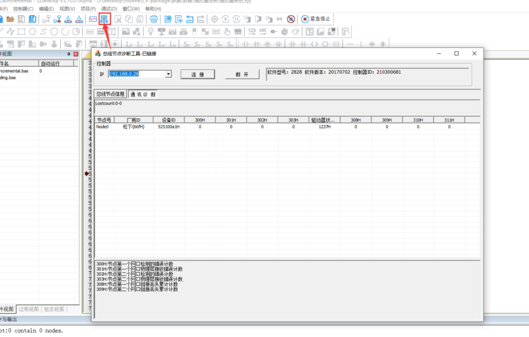Switch to the 组态视图 tab
Viewport: 529px width, 337px height.
tap(54, 309)
